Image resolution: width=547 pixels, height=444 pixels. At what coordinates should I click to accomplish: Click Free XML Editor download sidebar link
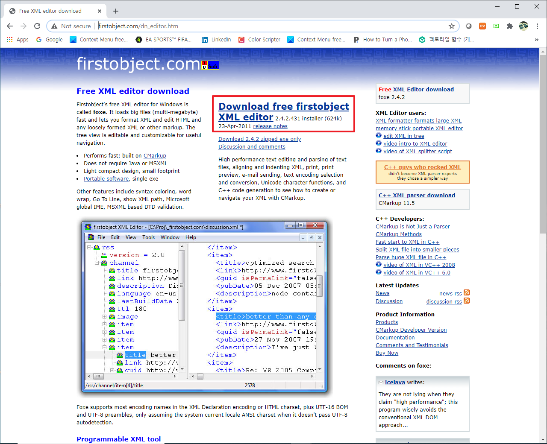pyautogui.click(x=416, y=90)
